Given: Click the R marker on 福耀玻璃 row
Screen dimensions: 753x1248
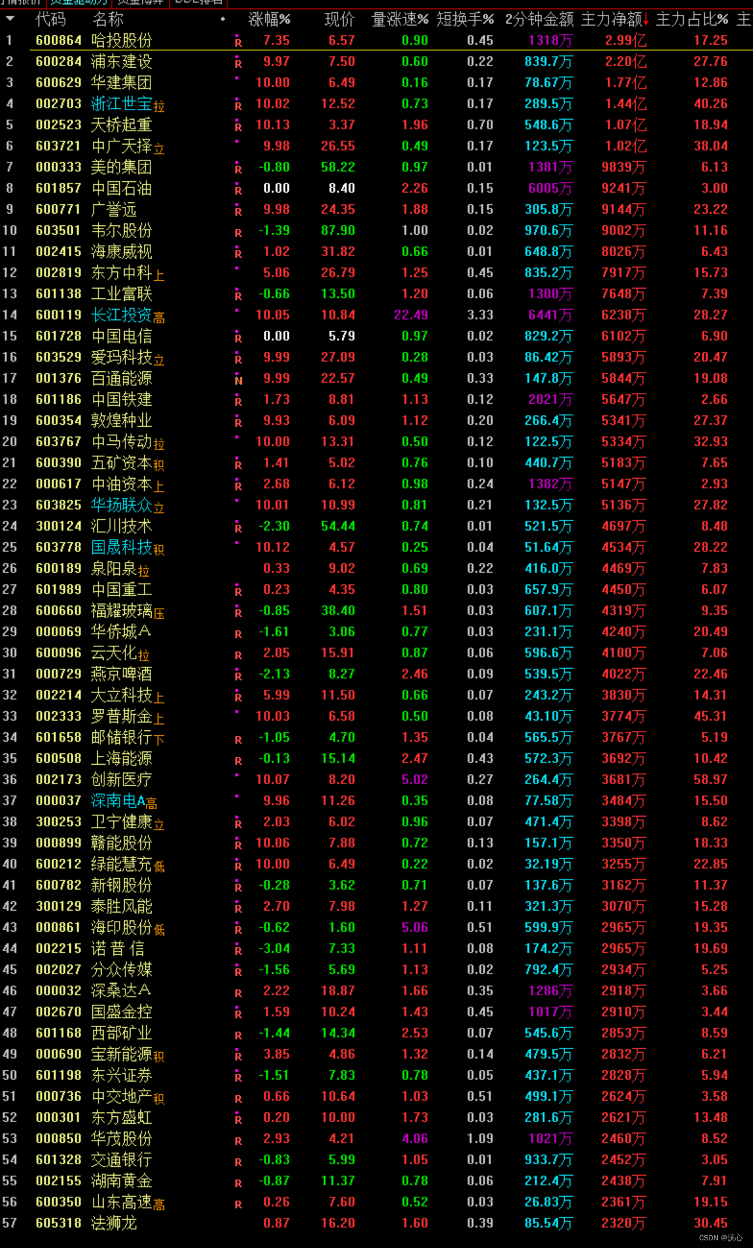Looking at the screenshot, I should coord(238,613).
